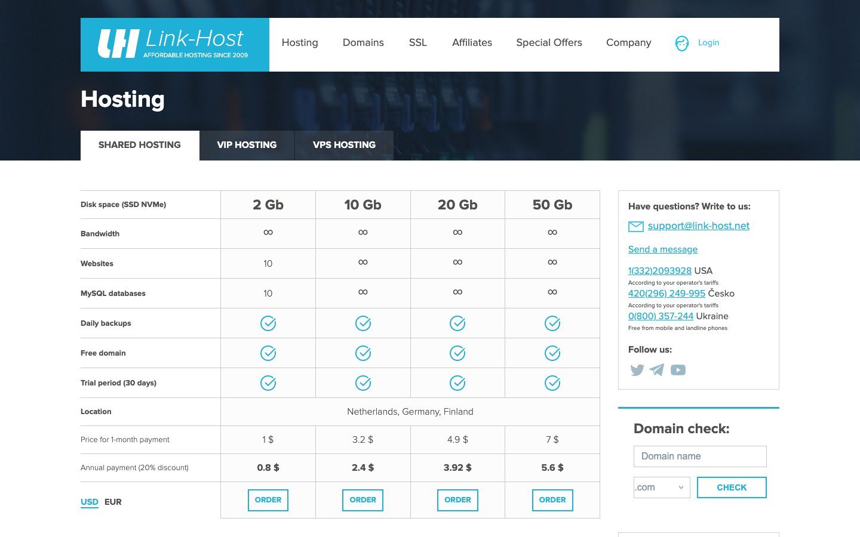Click Free domain checkmark for 50 Gb plan
Viewport: 860px width, 537px height.
pos(552,353)
